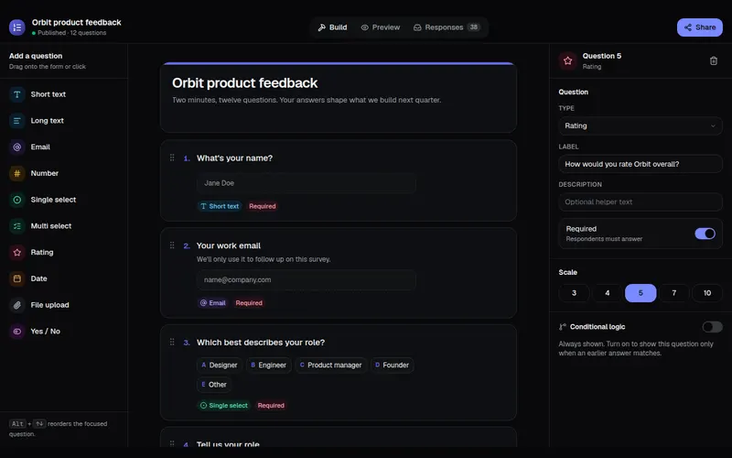This screenshot has height=458, width=732.
Task: Click the Short text question type icon
Action: (16, 94)
